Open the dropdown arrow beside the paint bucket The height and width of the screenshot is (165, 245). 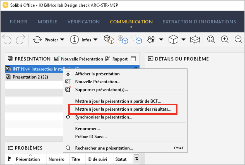pyautogui.click(x=161, y=40)
